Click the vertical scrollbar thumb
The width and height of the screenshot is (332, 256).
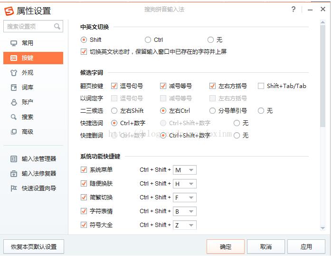tap(323, 76)
